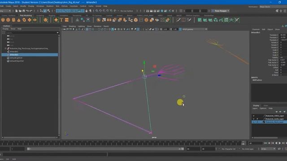The height and width of the screenshot is (161, 287).
Task: Go to start of playback range
Action: point(265,143)
